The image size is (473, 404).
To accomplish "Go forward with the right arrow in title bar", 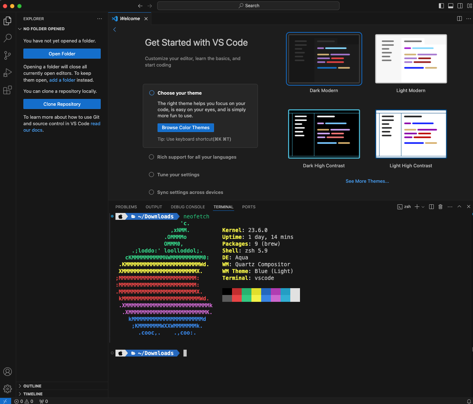I will [150, 6].
